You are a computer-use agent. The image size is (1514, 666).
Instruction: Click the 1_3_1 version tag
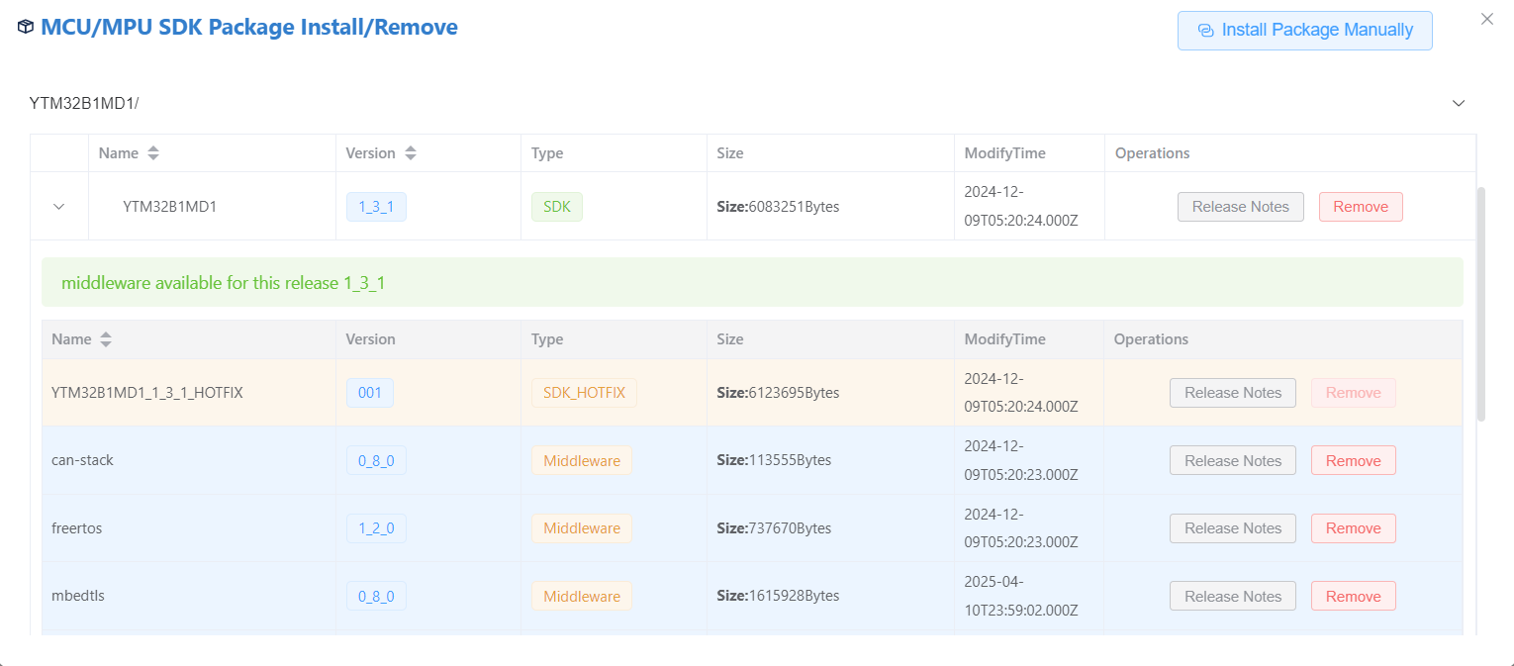click(x=376, y=207)
